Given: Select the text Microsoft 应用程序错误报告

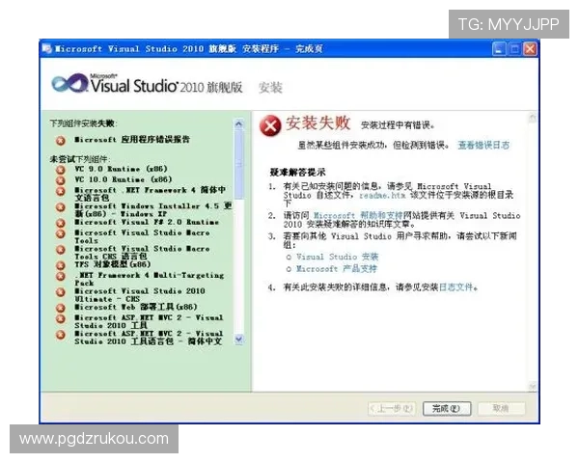Looking at the screenshot, I should point(132,139).
